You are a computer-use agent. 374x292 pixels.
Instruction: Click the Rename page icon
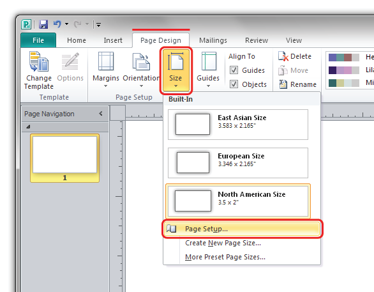pyautogui.click(x=283, y=84)
